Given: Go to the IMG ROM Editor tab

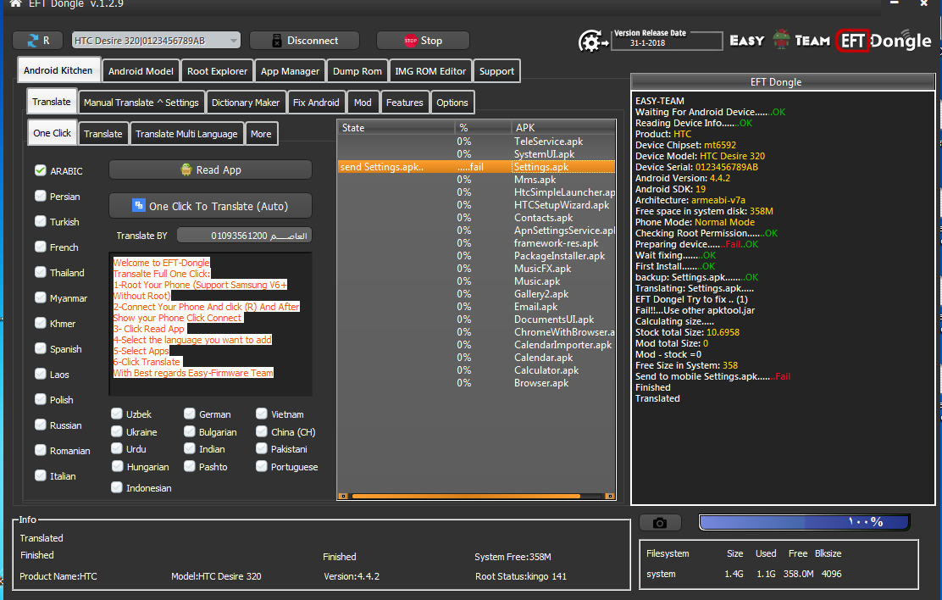Looking at the screenshot, I should click(x=430, y=71).
